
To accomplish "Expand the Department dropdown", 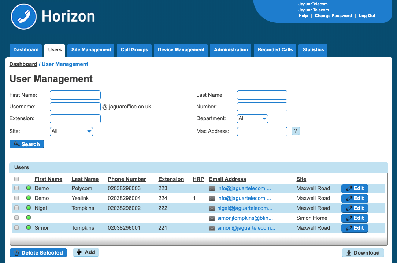I will coord(253,119).
